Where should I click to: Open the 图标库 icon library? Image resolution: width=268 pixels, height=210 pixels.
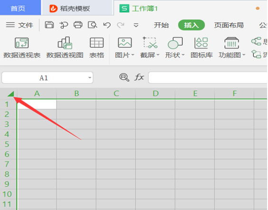click(201, 48)
